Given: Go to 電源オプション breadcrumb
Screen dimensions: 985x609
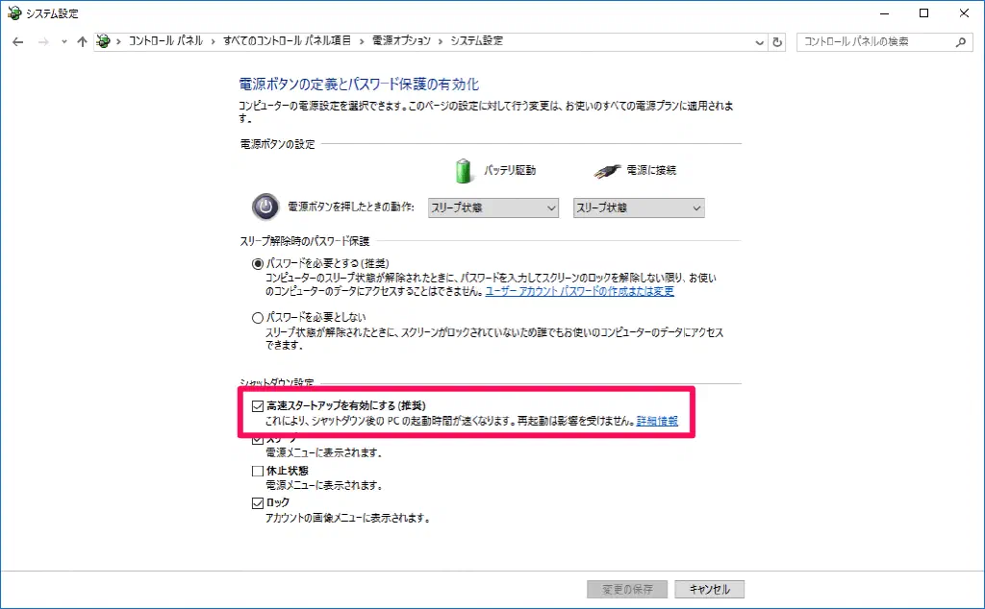Looking at the screenshot, I should 401,40.
